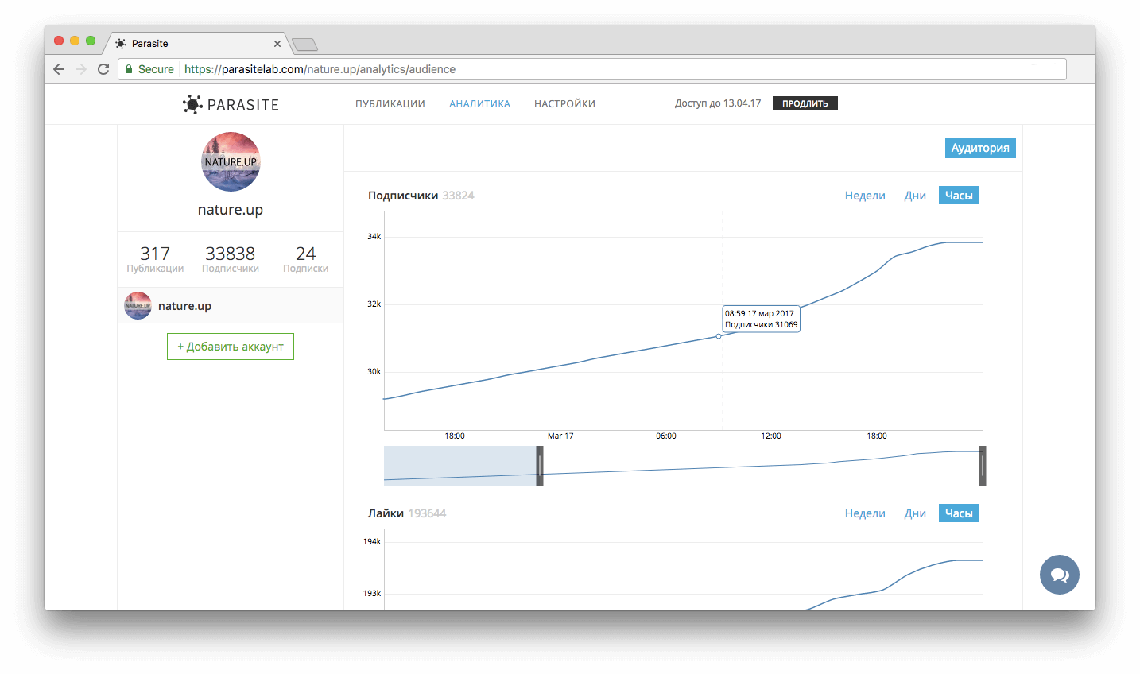Click the browser back arrow
The width and height of the screenshot is (1140, 674).
click(x=59, y=69)
